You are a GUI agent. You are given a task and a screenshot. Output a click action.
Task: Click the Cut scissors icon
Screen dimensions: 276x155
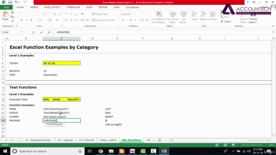(12, 12)
